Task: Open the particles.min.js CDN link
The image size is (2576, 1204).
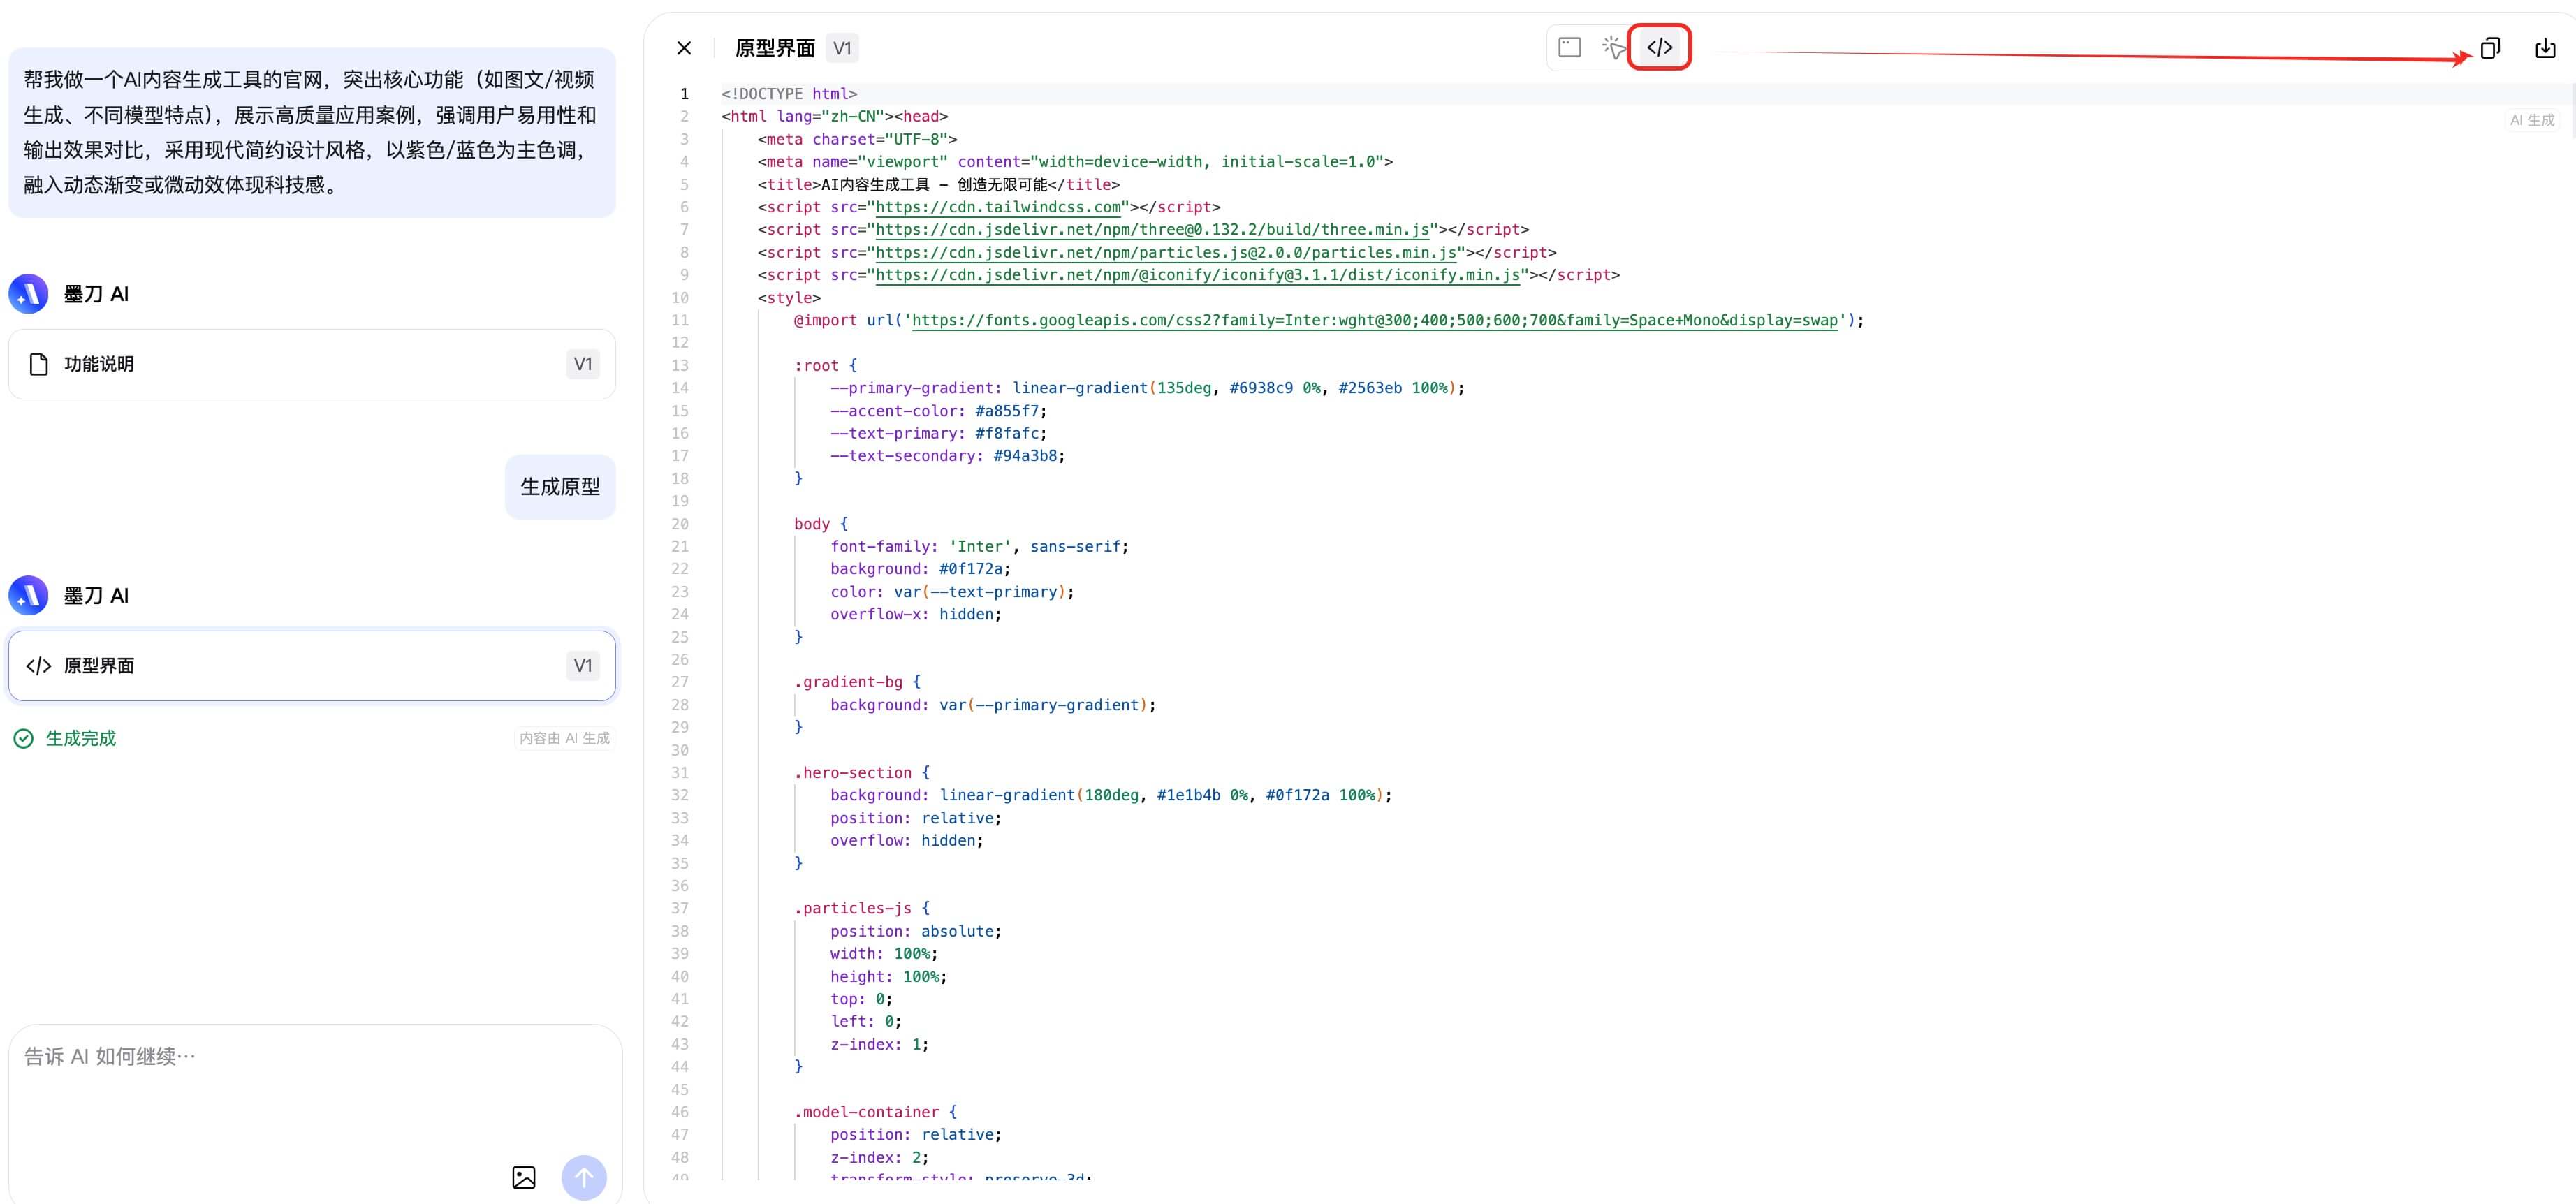Action: coord(1166,252)
